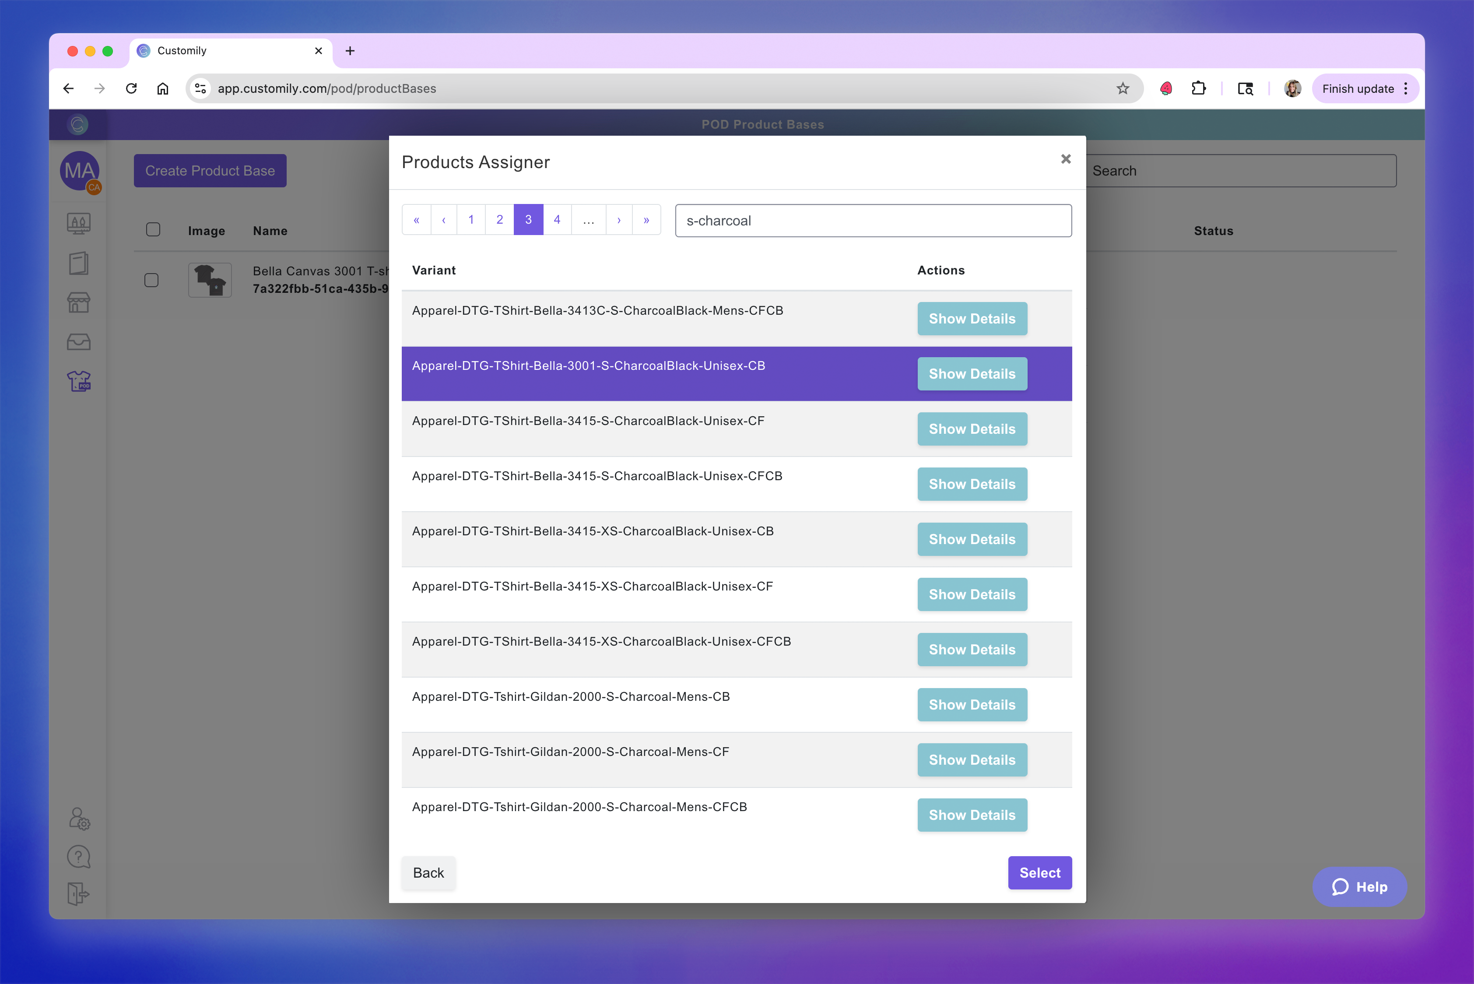Viewport: 1474px width, 984px height.
Task: Open the user settings icon in sidebar
Action: pos(79,819)
